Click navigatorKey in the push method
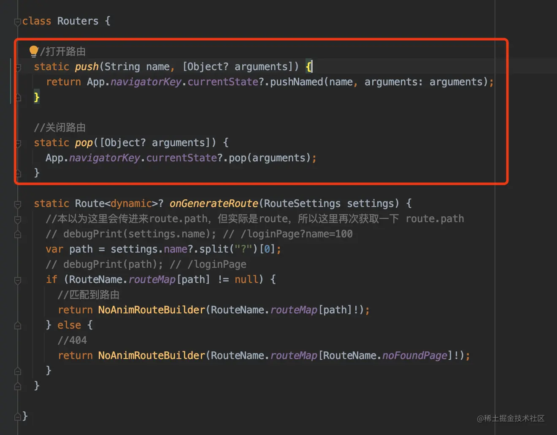The width and height of the screenshot is (557, 435). 146,82
